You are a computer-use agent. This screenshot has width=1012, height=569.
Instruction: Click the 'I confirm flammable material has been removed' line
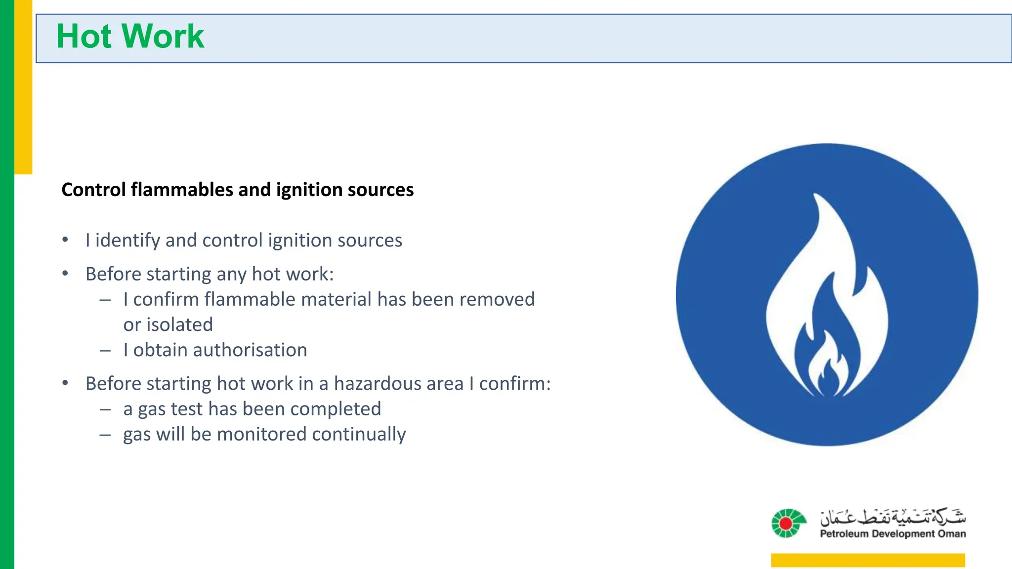329,299
